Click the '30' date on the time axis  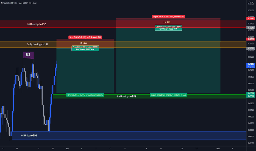(53, 149)
